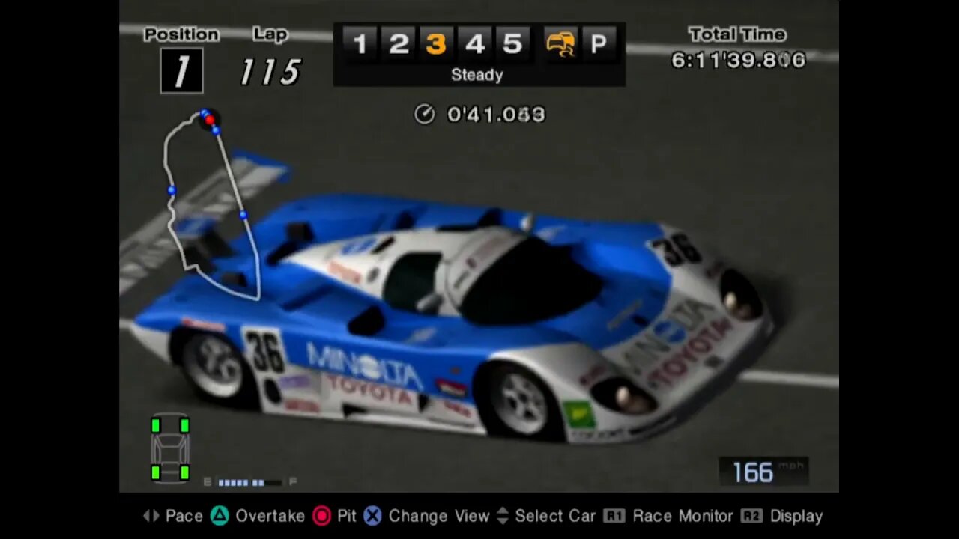Click the Pace label

coord(184,516)
